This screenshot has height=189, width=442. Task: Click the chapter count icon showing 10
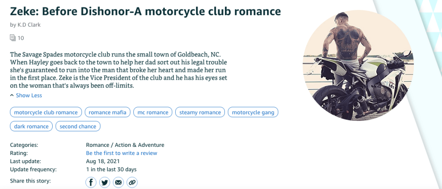(13, 38)
